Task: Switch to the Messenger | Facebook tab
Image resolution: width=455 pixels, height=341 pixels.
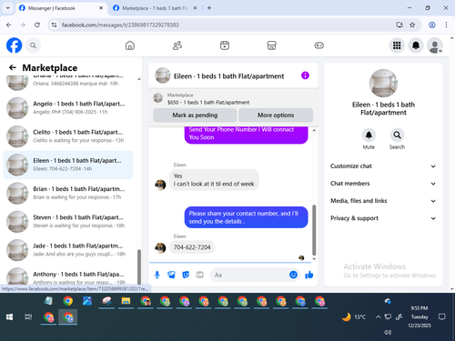Action: [61, 8]
